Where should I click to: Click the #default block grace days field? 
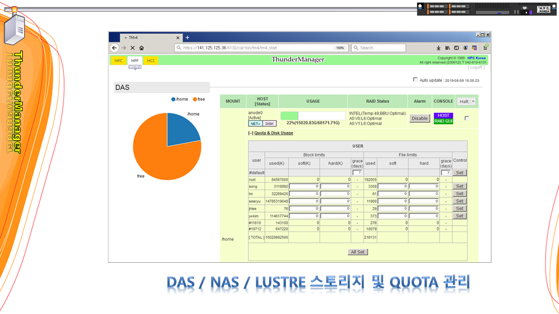(357, 173)
